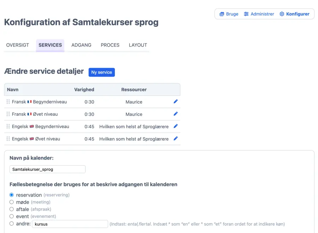The width and height of the screenshot is (318, 233).
Task: Click the drag handle for Fransk Begynderniveau
Action: point(8,102)
